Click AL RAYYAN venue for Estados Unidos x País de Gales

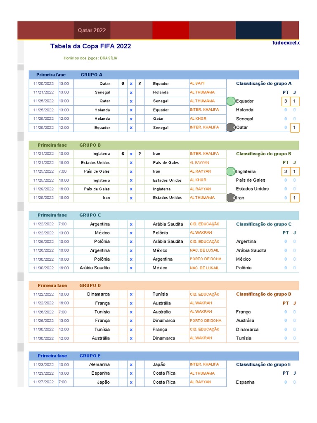tap(199, 163)
